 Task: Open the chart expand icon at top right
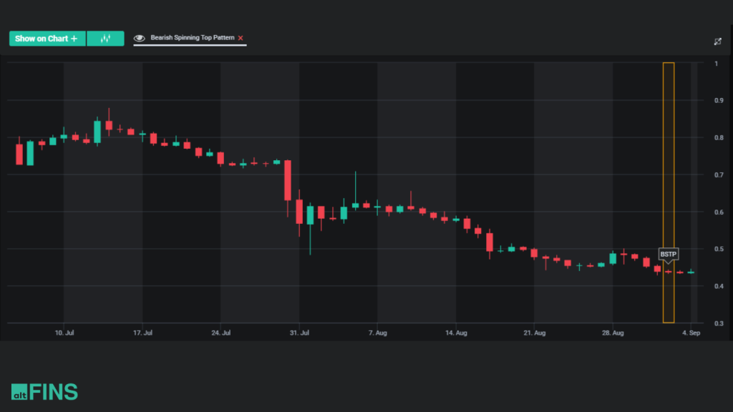pyautogui.click(x=717, y=41)
